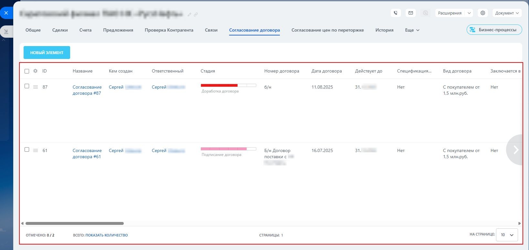Screen dimensions: 529x250
Task: Click the settings gear icon near Document
Action: (x=483, y=13)
